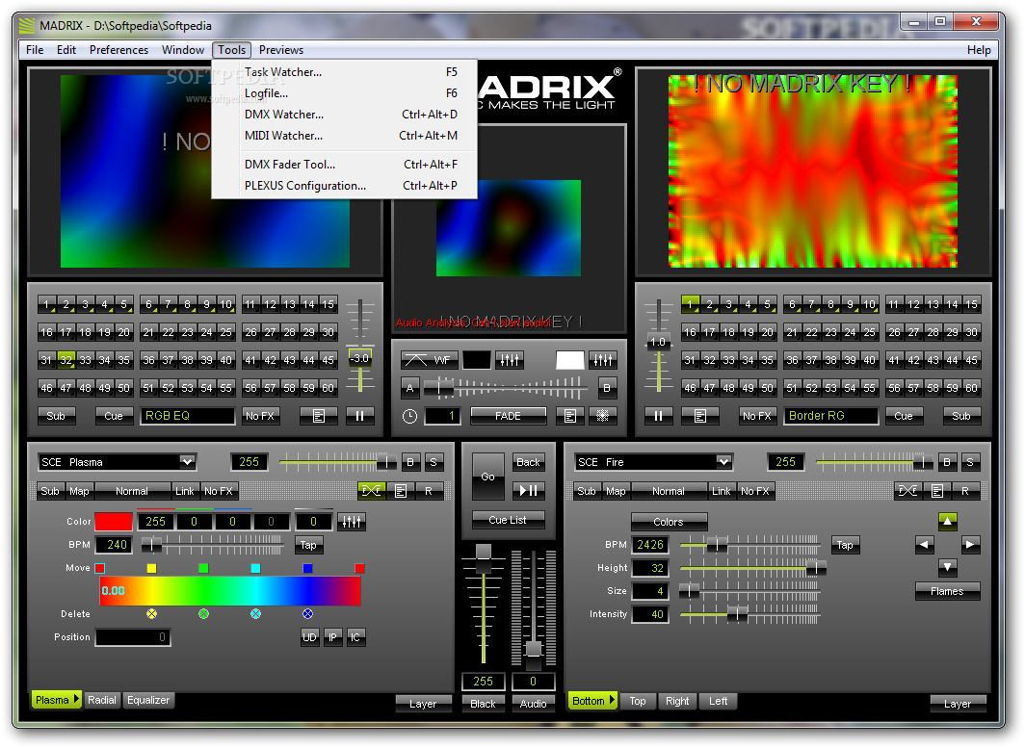Image resolution: width=1025 pixels, height=748 pixels.
Task: Choose Logfile... in the Tools menu
Action: click(345, 92)
